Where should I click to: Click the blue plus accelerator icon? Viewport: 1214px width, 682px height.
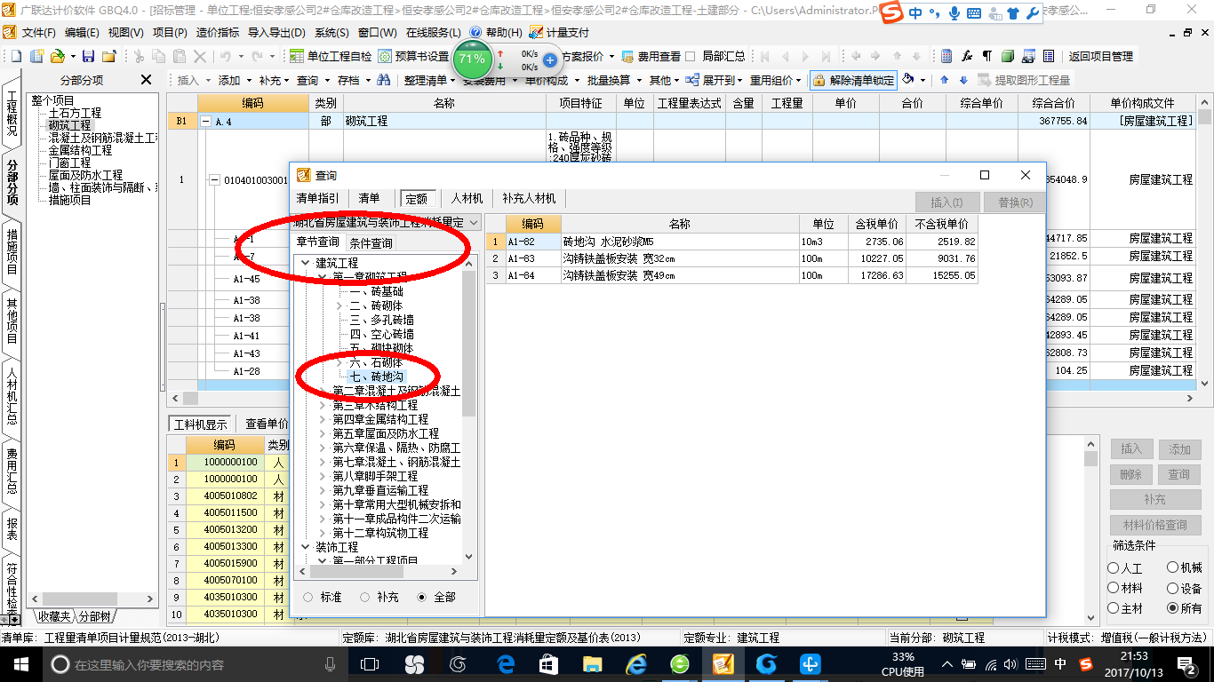tap(550, 60)
